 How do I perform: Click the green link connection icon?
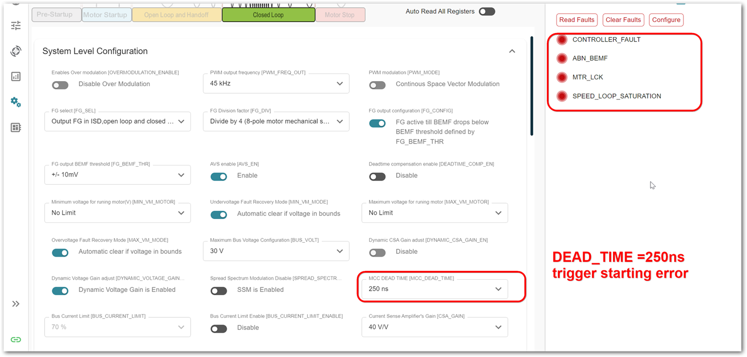coord(16,339)
